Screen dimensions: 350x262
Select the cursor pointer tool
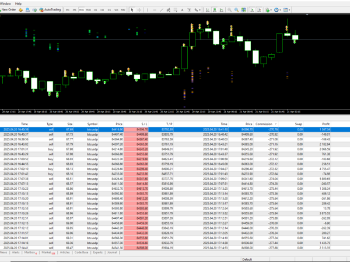click(x=132, y=10)
